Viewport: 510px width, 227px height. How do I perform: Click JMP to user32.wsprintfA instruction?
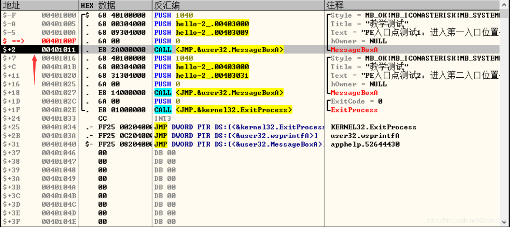(236, 136)
